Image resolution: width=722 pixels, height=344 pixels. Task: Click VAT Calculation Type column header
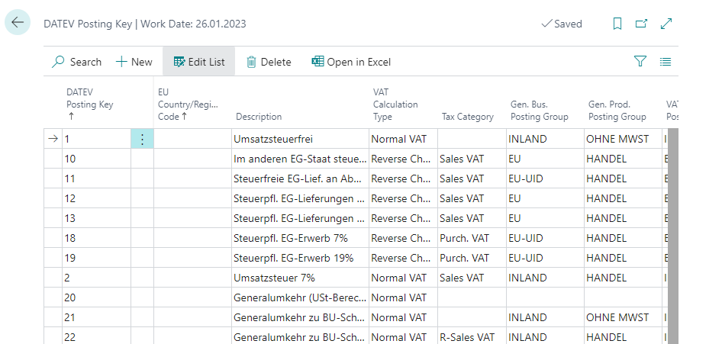click(x=395, y=104)
